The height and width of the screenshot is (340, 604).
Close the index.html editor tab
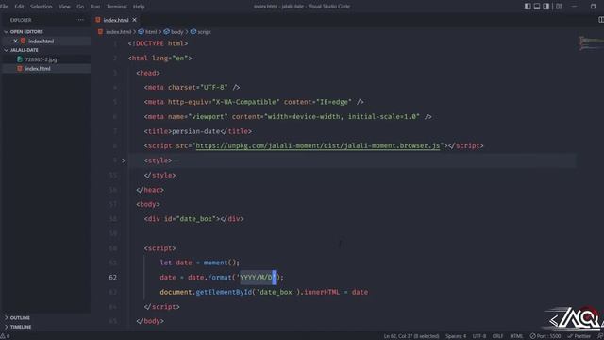click(x=134, y=20)
